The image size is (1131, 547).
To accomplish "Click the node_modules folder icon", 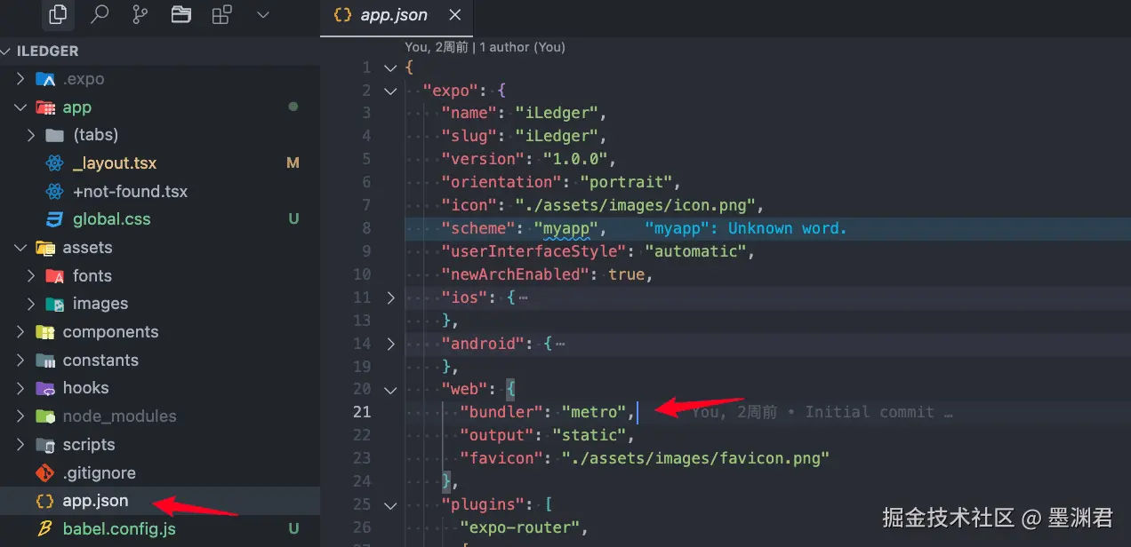I will 45,416.
